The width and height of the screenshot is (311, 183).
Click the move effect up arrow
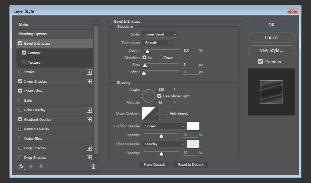31,167
